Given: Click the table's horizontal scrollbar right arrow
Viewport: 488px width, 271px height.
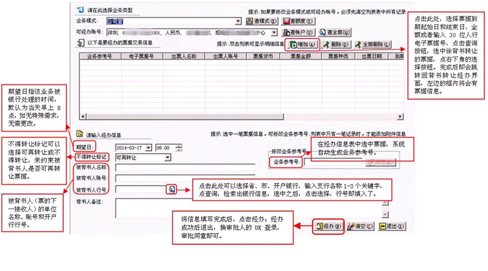Looking at the screenshot, I should tap(400, 116).
